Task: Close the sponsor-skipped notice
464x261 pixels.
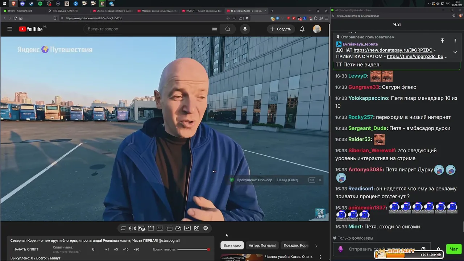Action: pos(319,180)
